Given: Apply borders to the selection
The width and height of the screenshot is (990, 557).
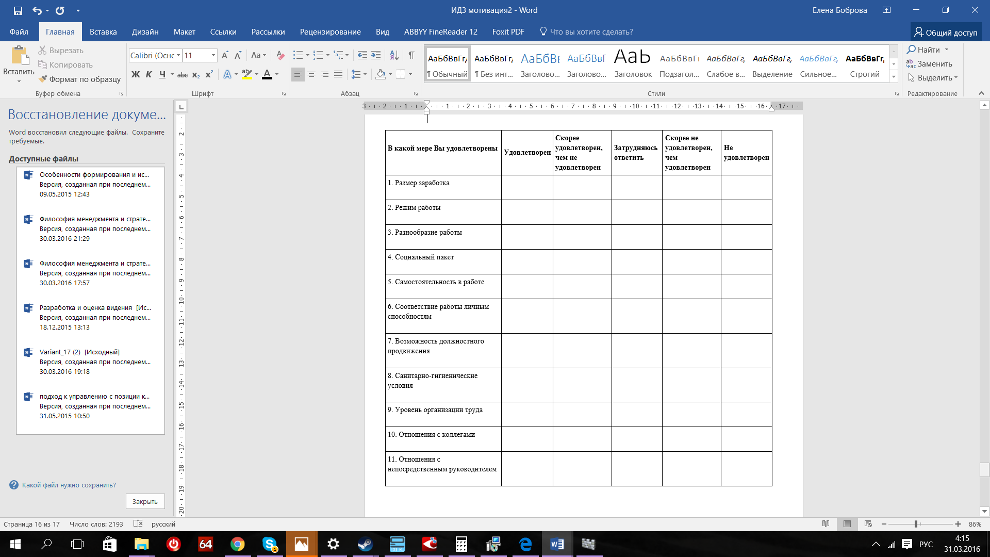Looking at the screenshot, I should pos(401,74).
